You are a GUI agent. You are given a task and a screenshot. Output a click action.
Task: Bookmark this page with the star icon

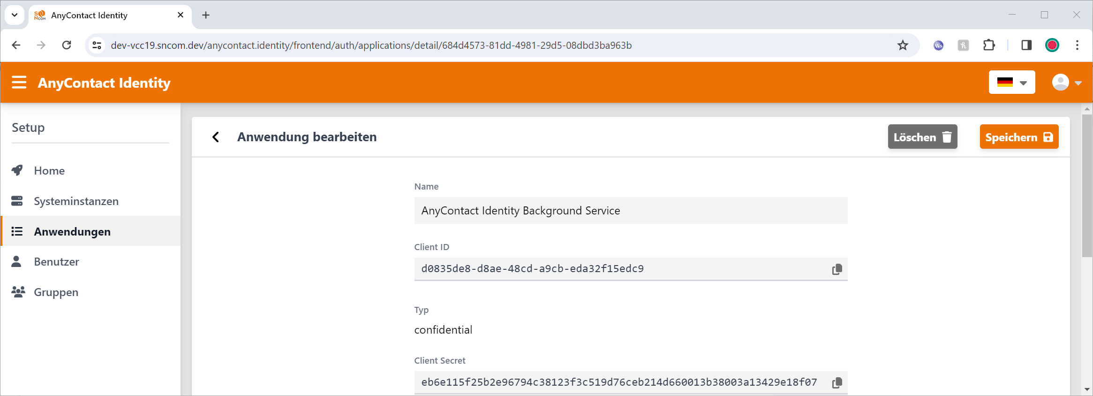pyautogui.click(x=903, y=46)
